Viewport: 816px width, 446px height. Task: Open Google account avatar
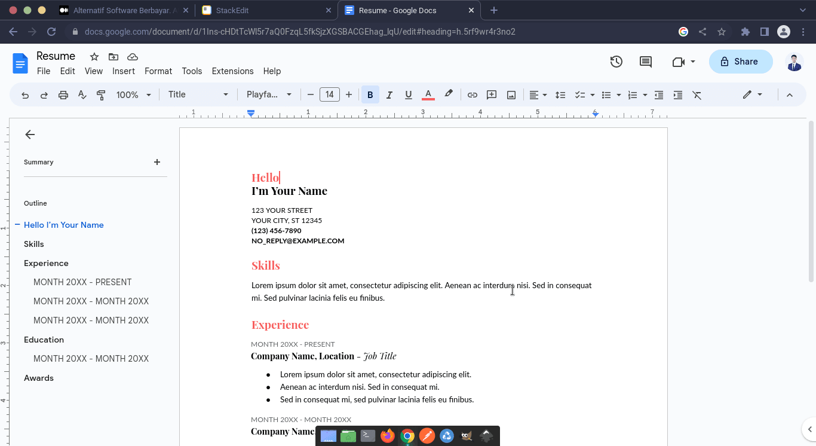point(794,62)
